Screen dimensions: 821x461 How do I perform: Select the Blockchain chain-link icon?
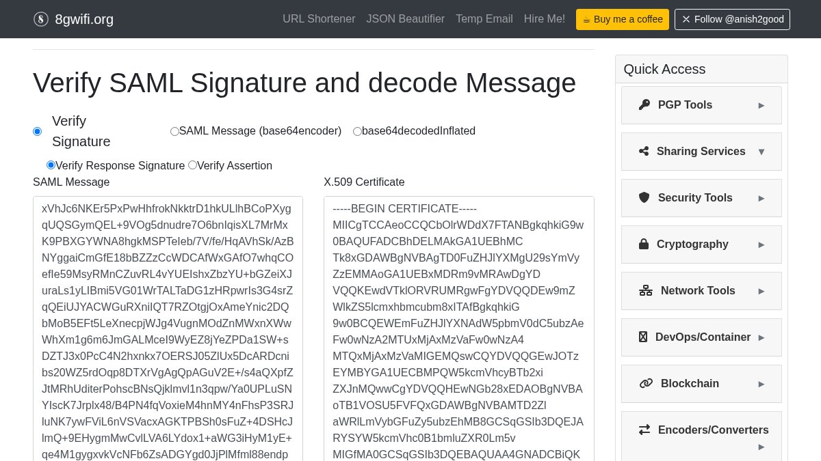point(646,383)
